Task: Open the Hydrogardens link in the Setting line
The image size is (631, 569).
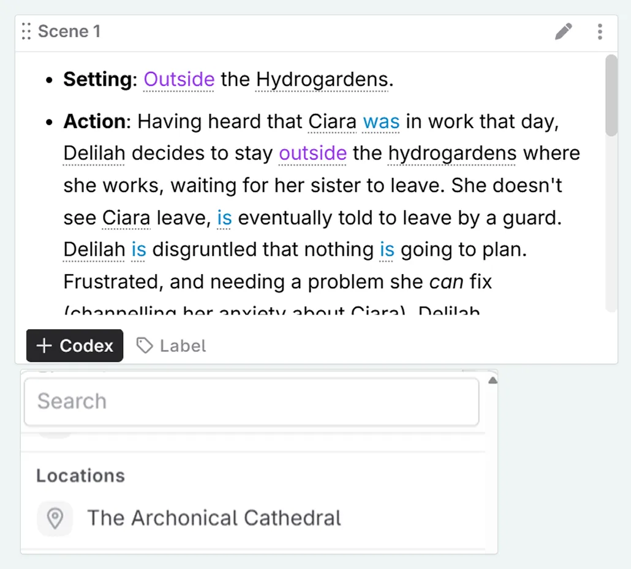Action: [x=322, y=79]
